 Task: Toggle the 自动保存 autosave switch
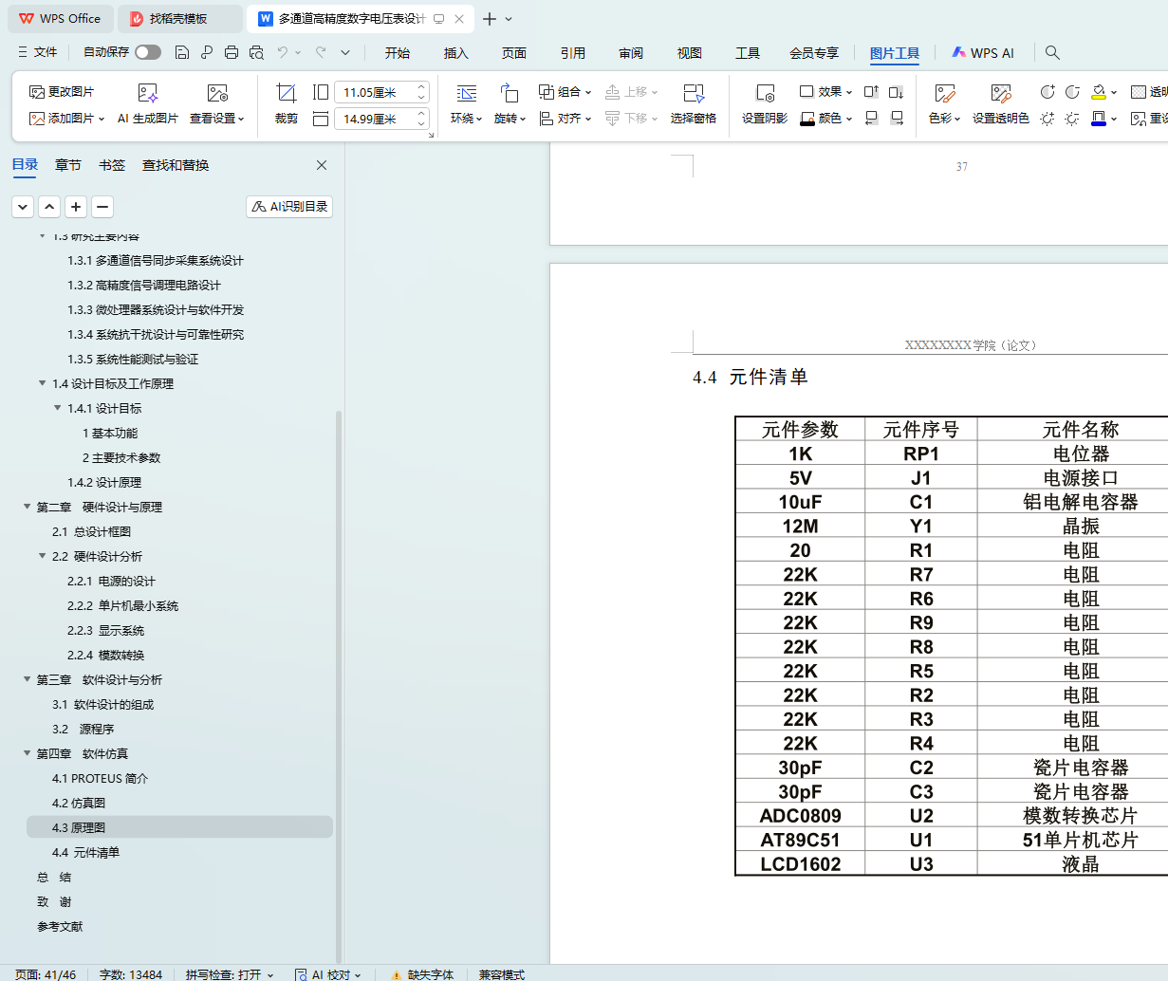click(x=148, y=52)
